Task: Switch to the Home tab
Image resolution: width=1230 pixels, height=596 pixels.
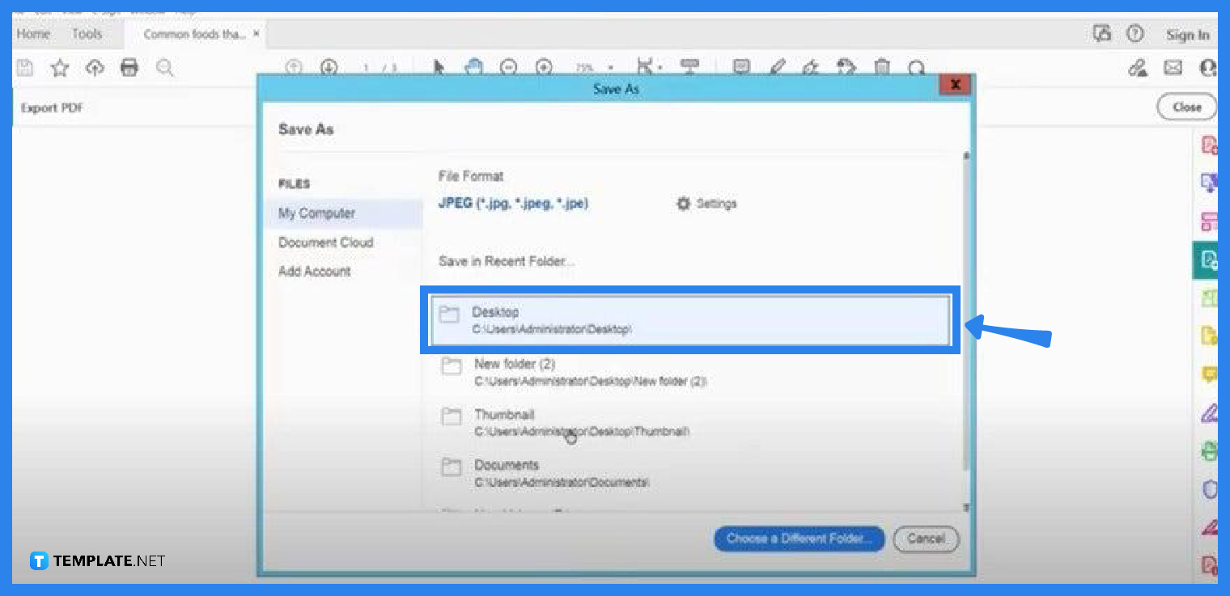Action: click(33, 34)
